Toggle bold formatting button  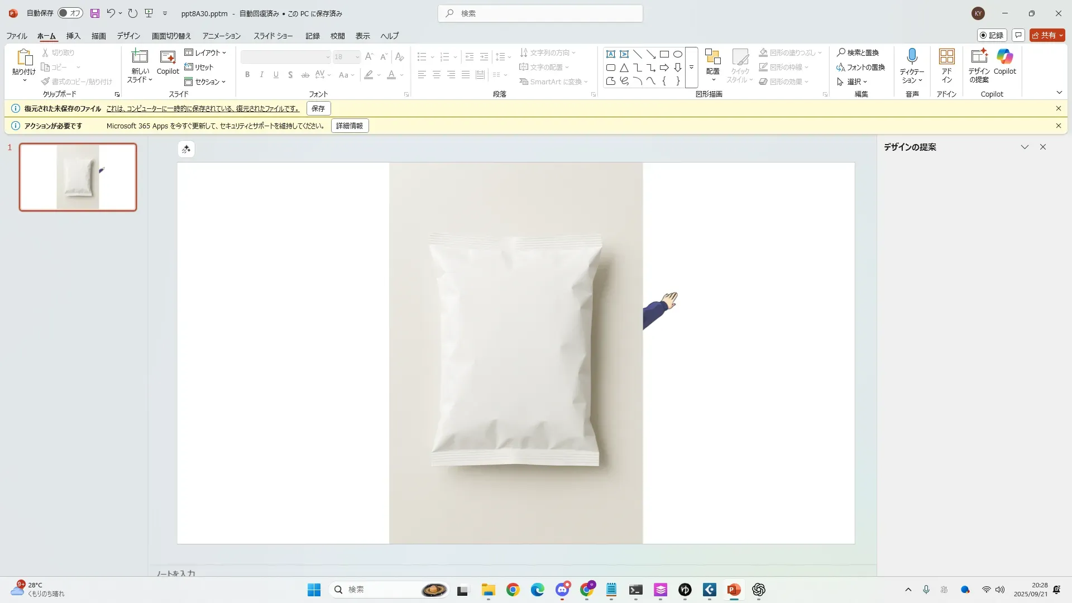[x=247, y=75]
